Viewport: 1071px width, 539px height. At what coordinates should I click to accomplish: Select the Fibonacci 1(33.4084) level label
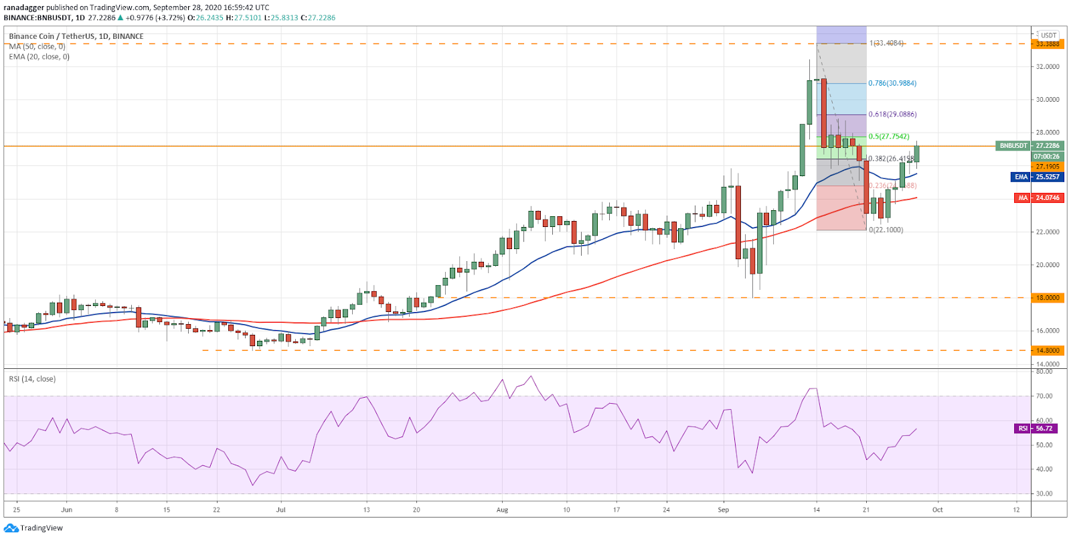(x=886, y=43)
